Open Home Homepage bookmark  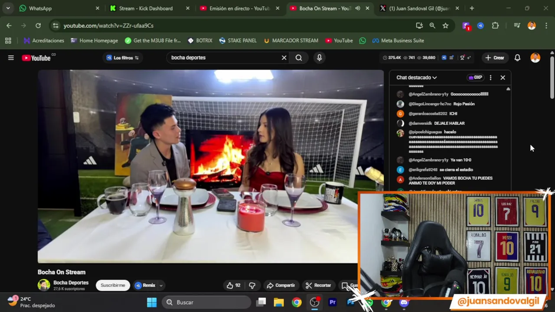[x=94, y=40]
